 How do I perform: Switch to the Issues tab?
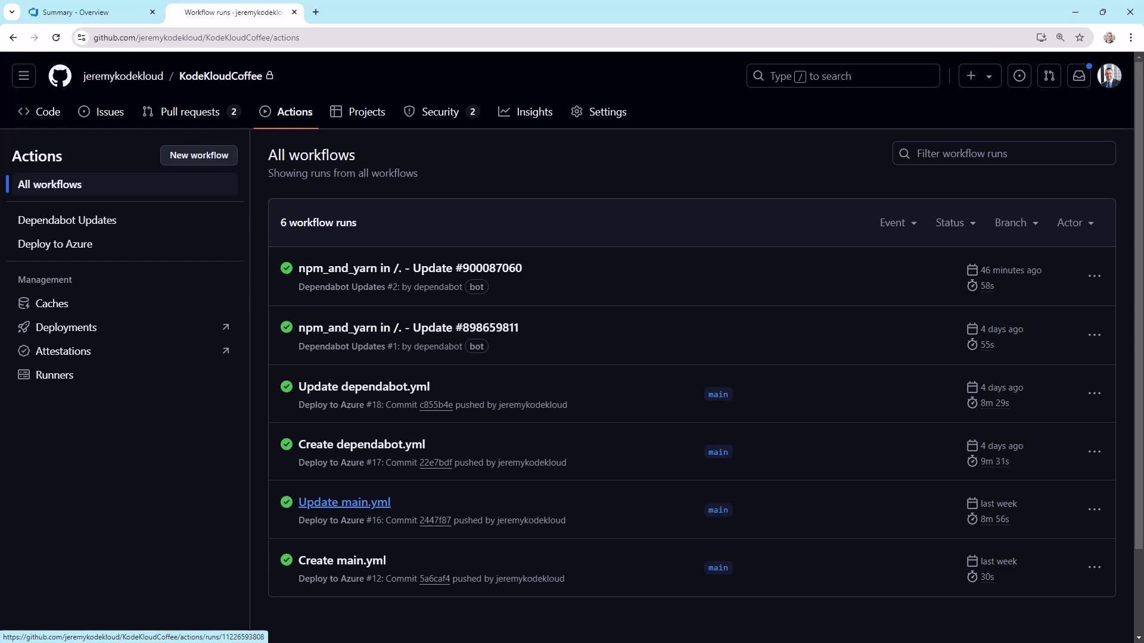coord(101,112)
